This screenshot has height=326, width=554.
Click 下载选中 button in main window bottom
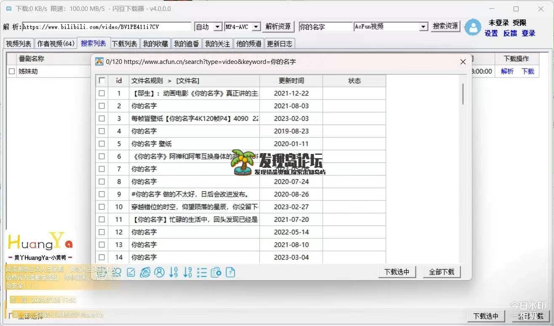486,316
